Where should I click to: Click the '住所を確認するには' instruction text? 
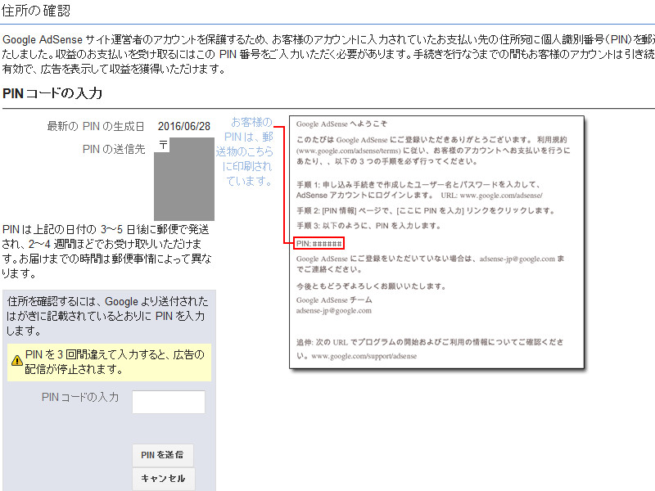[107, 316]
